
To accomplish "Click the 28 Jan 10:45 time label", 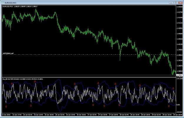I will point(135,115).
